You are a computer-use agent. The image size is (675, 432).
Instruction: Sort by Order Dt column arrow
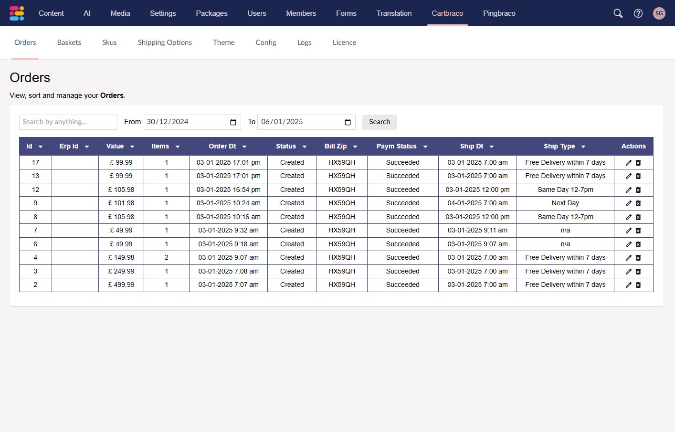[244, 147]
